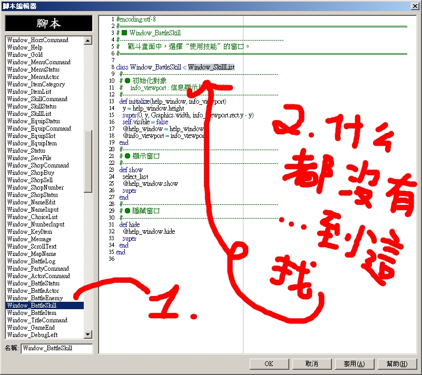
Task: Open the Window_SaveFile script
Action: 45,158
